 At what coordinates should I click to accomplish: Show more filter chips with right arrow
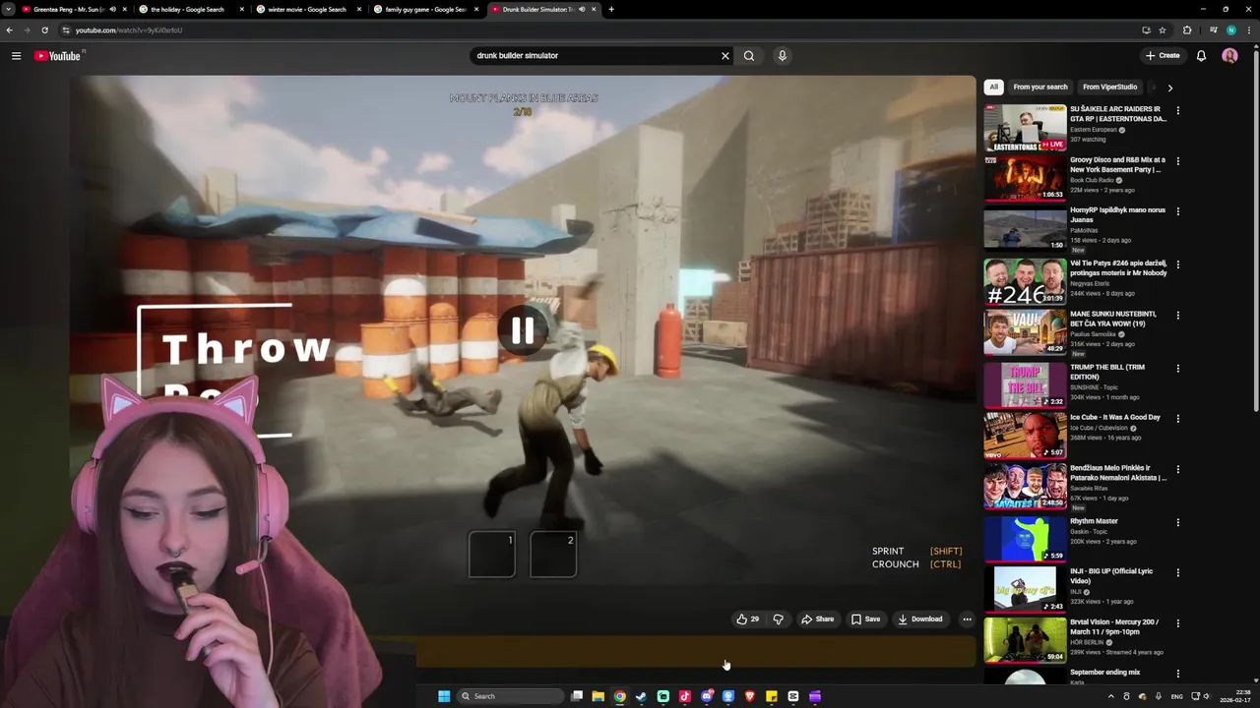pos(1169,88)
